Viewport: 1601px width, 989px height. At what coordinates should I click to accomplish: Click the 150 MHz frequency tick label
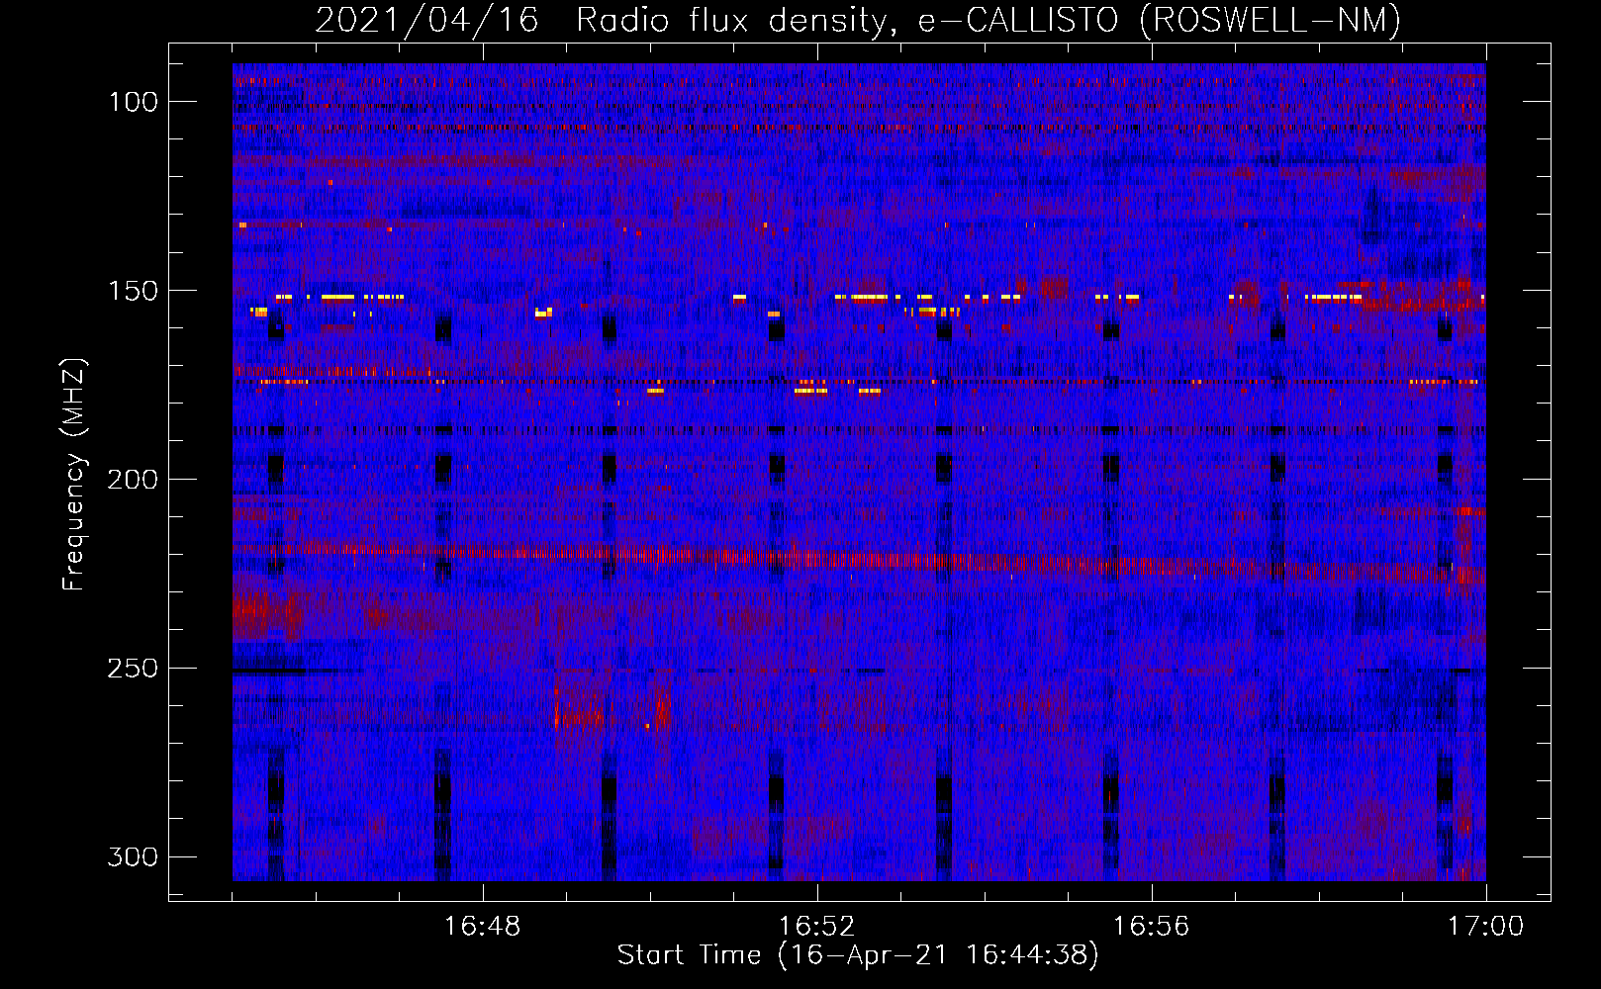133,291
